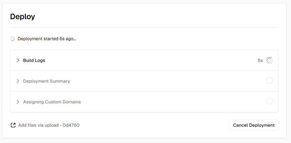Click the Assigning Custom Domains pending circle

point(269,101)
